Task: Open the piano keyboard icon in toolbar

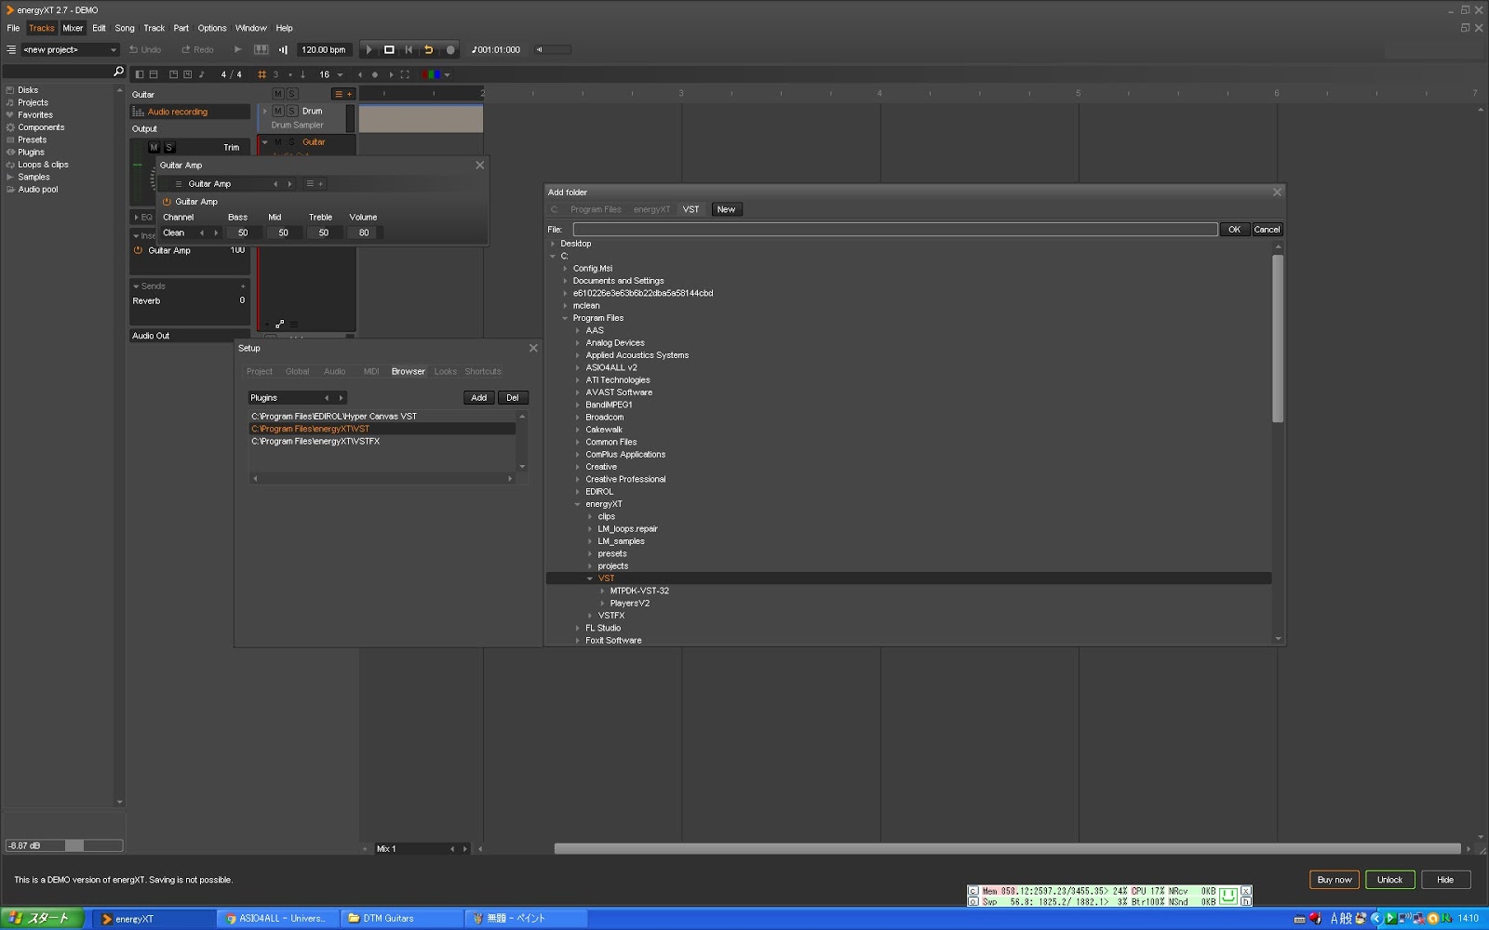Action: [x=262, y=50]
